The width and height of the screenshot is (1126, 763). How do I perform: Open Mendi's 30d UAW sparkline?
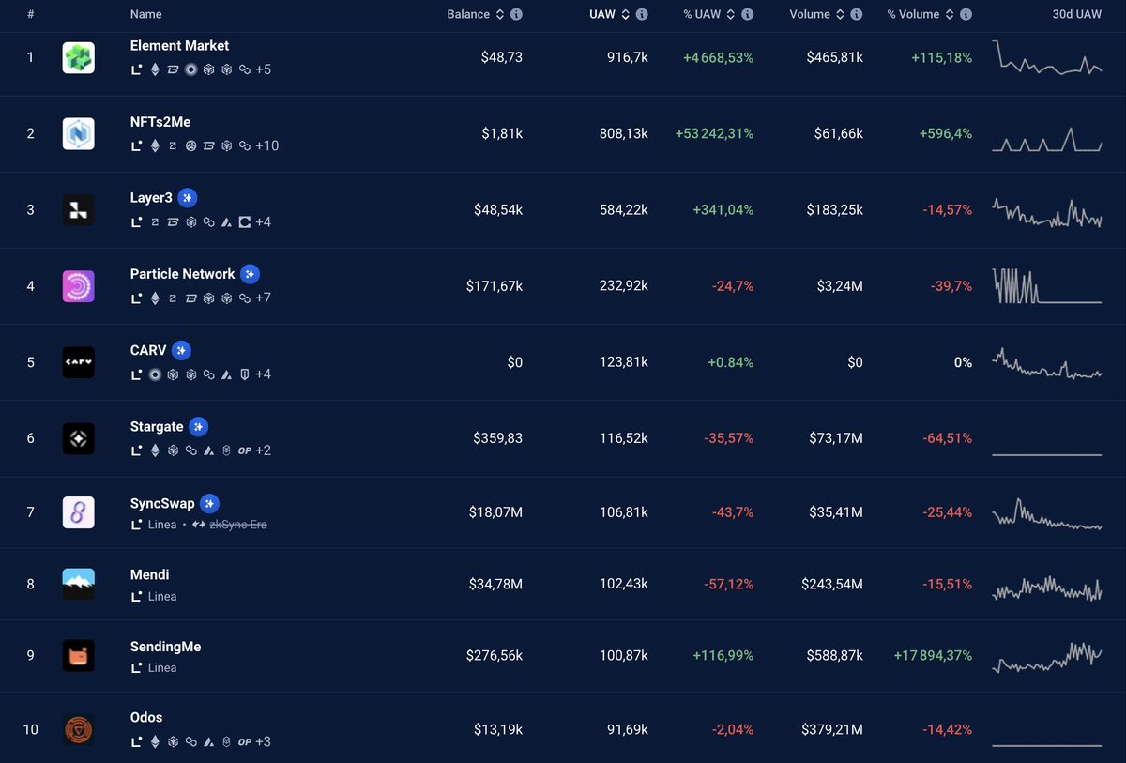tap(1047, 588)
